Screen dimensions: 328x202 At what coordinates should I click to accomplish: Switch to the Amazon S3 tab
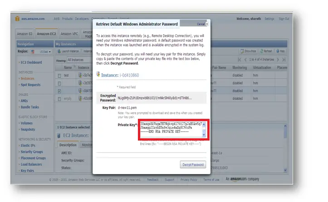click(24, 34)
